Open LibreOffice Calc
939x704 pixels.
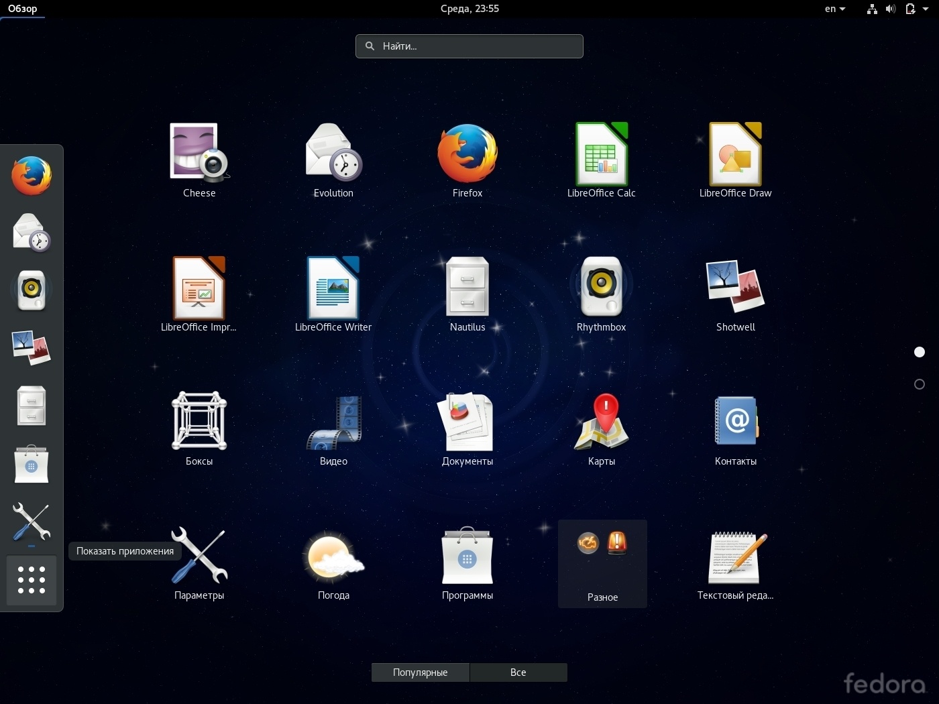[x=602, y=160]
